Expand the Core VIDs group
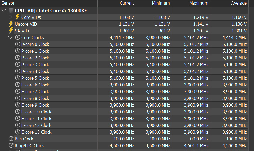254x151 pixels. pyautogui.click(x=10, y=17)
